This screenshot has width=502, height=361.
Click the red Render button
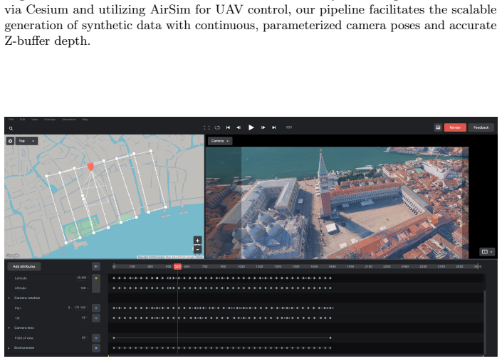coord(455,127)
